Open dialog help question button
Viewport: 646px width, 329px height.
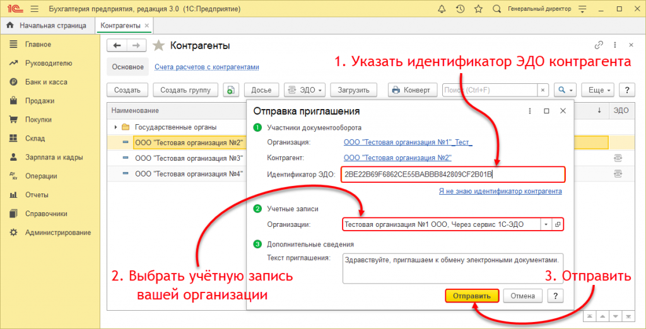pos(555,296)
